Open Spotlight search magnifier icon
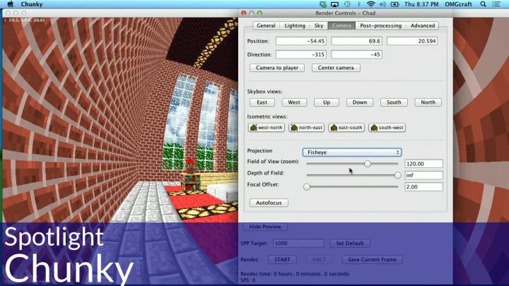 pos(483,4)
